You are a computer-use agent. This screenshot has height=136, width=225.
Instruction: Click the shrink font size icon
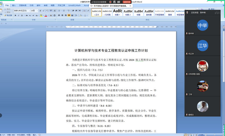coord(43,11)
